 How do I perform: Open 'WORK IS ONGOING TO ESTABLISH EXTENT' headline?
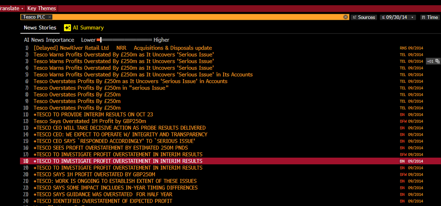(x=115, y=181)
